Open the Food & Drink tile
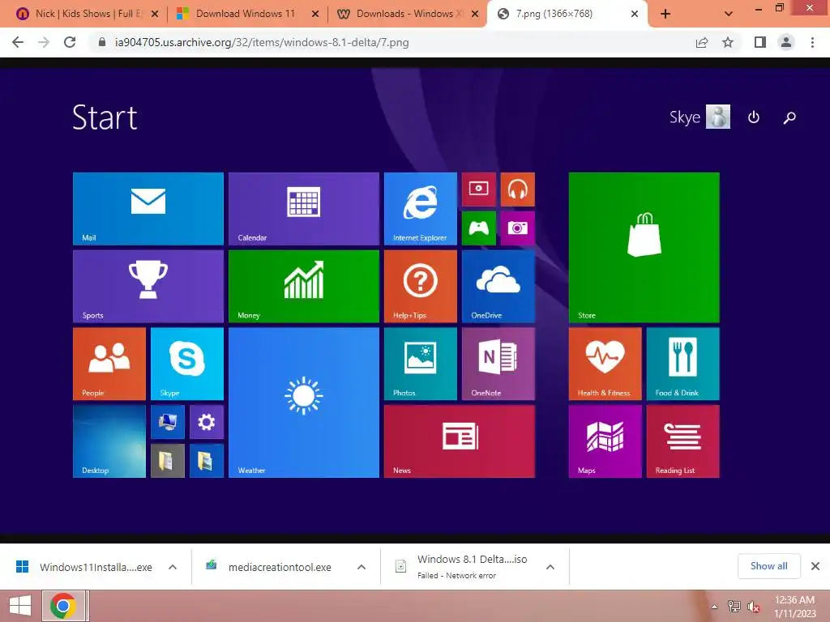The height and width of the screenshot is (622, 830). point(682,364)
